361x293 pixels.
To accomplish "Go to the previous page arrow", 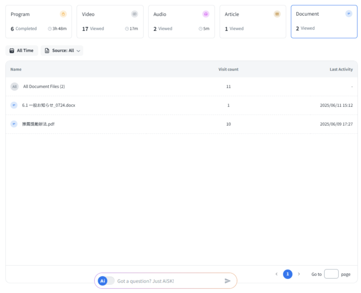I will 276,274.
